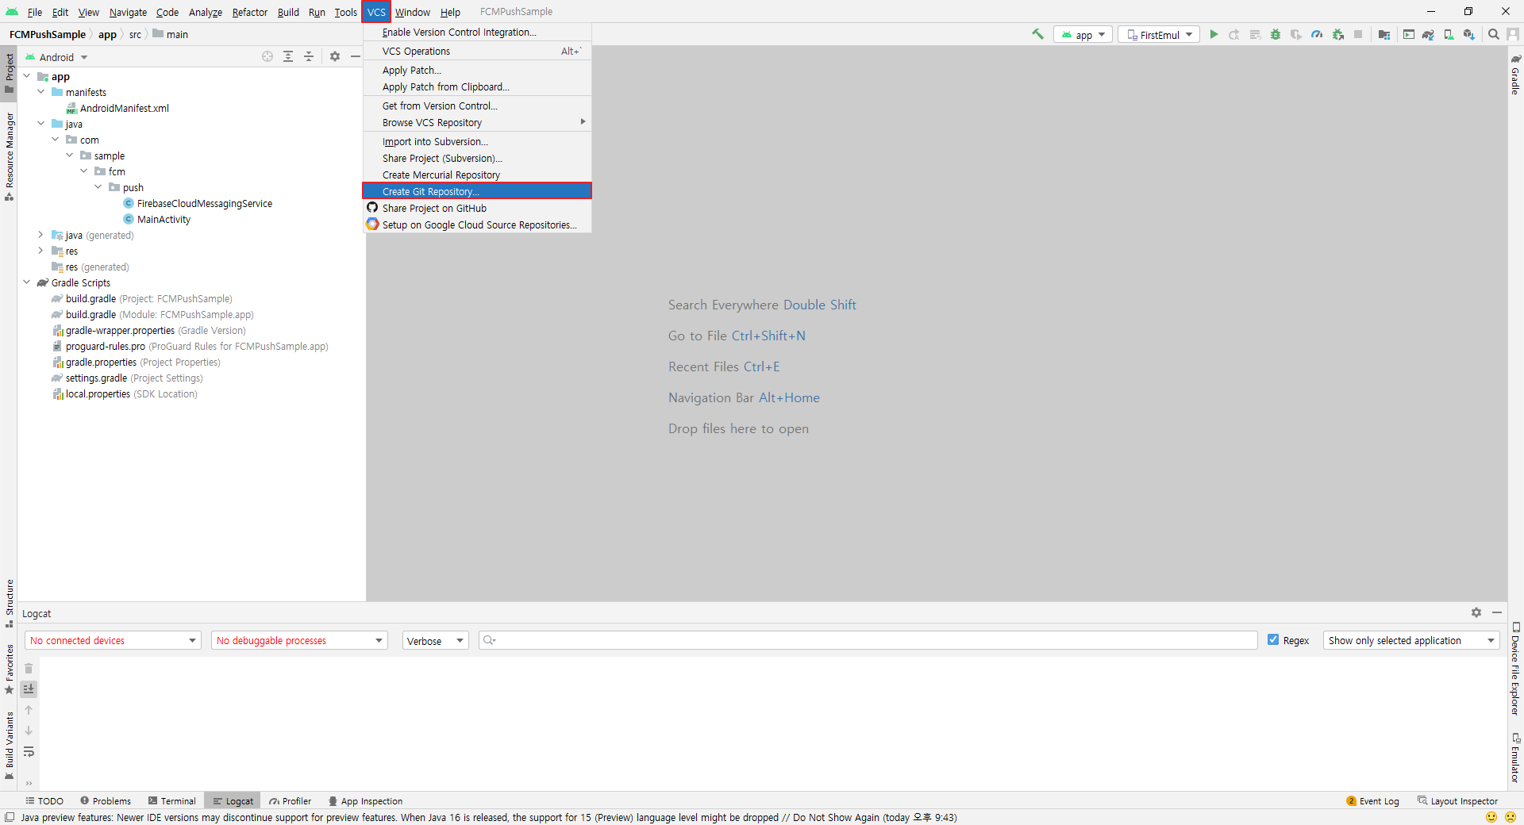Open Project Structure toolbar icon
The height and width of the screenshot is (825, 1524).
[x=1384, y=34]
